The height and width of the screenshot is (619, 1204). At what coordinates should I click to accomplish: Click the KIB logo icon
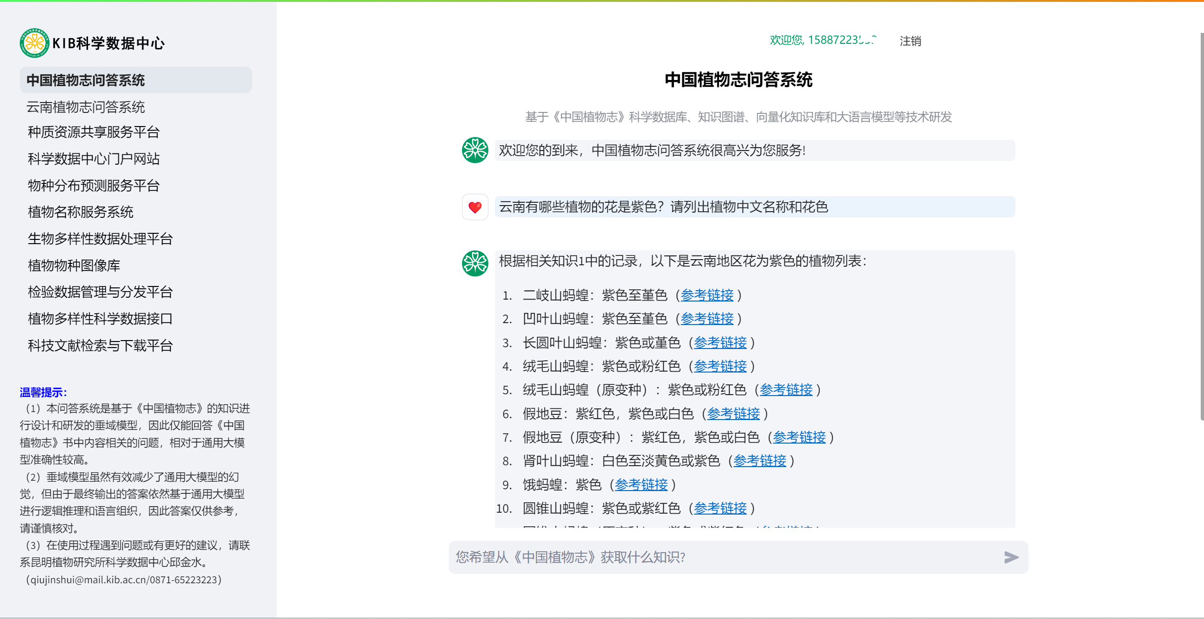coord(34,43)
